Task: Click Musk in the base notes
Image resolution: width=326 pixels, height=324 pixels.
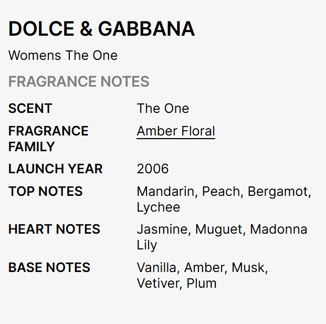Action: tap(249, 268)
